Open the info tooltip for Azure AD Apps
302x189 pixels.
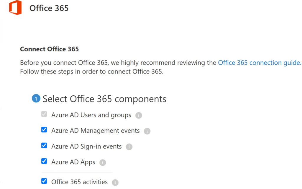(x=103, y=162)
